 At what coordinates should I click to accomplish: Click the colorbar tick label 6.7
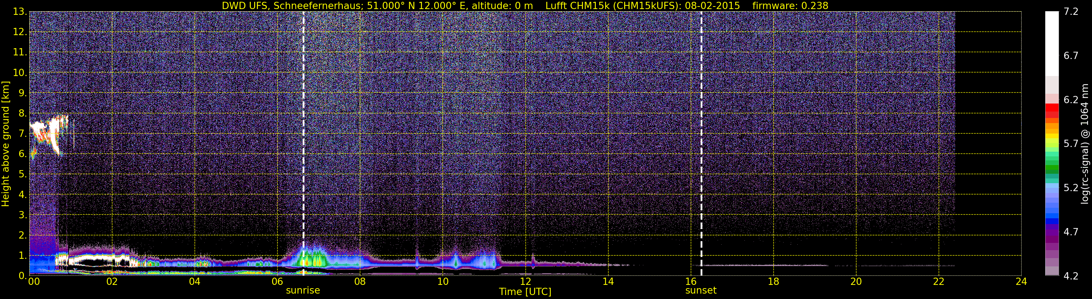[x=1071, y=55]
